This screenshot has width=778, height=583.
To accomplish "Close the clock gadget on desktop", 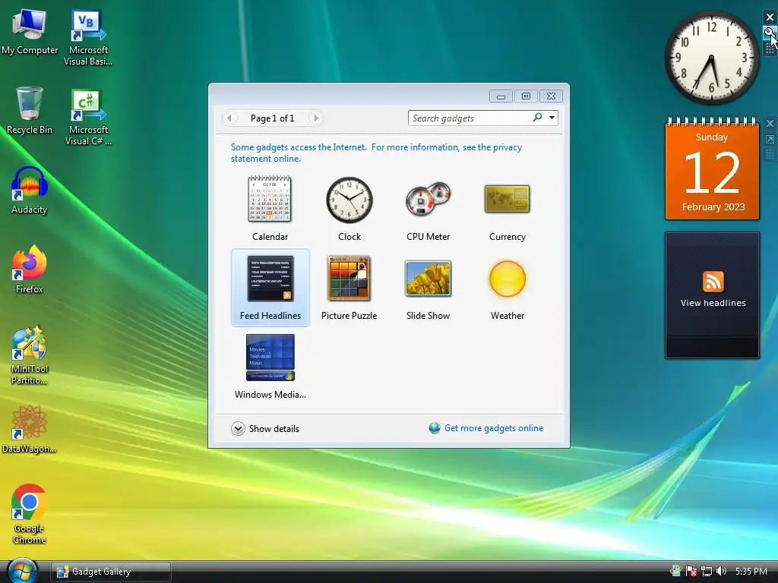I will (x=770, y=17).
